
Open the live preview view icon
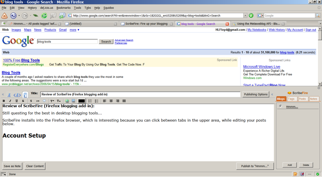pos(25,95)
